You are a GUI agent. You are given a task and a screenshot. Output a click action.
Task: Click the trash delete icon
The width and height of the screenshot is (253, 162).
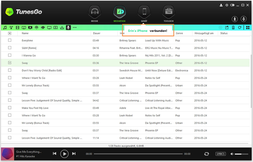(x=233, y=28)
